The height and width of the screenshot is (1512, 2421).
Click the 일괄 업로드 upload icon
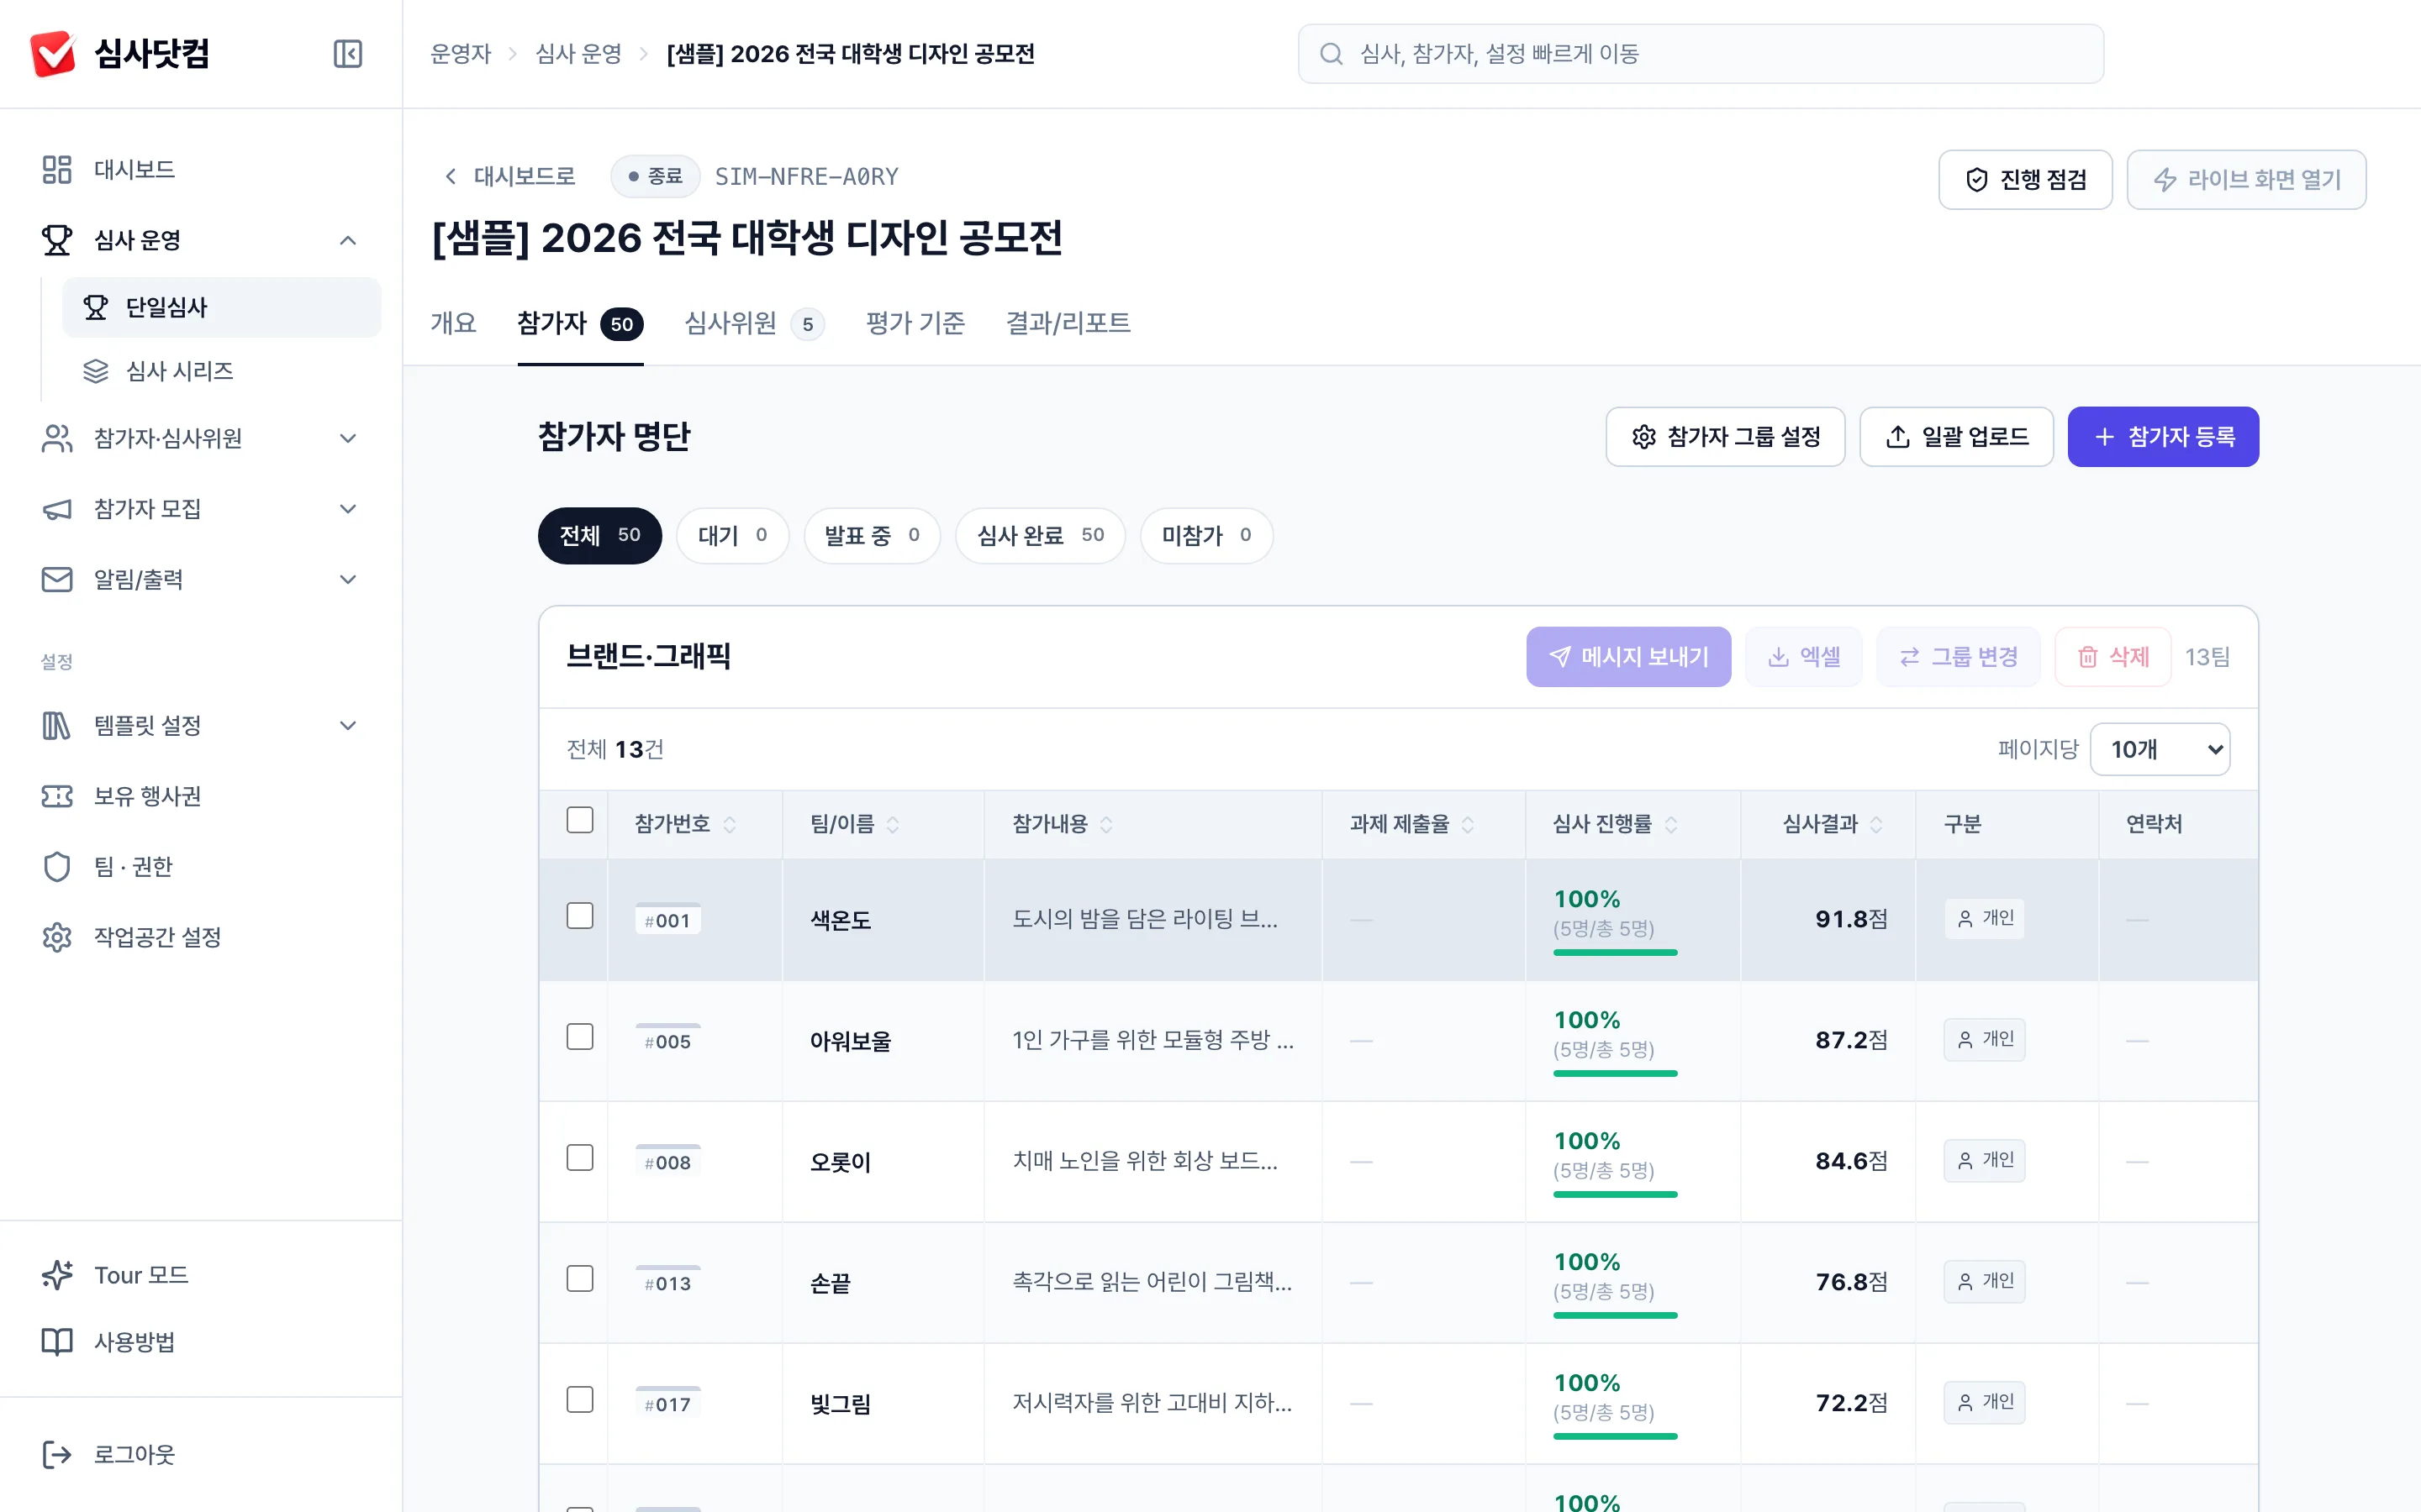1898,437
